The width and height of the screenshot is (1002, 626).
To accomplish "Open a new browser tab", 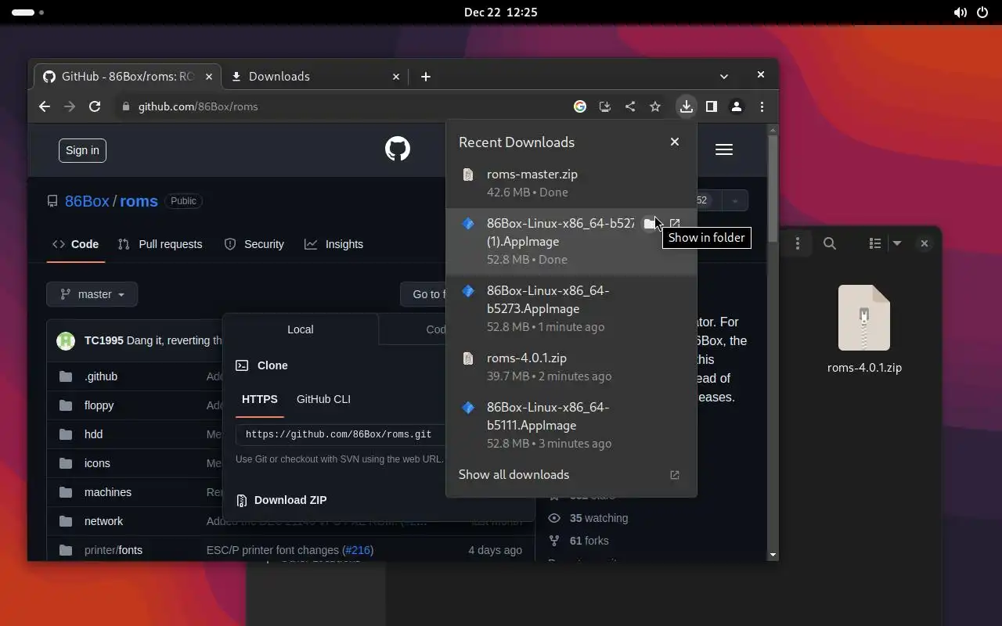I will click(x=426, y=76).
